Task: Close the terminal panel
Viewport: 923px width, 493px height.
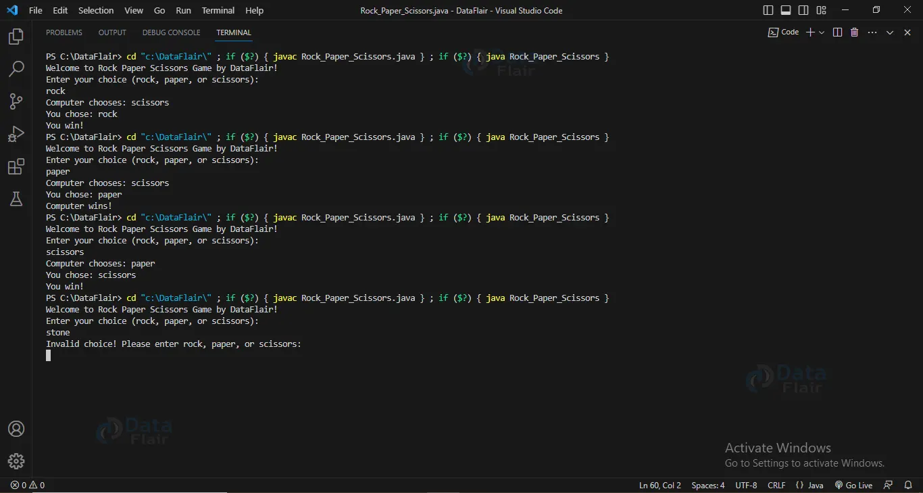Action: 907,32
